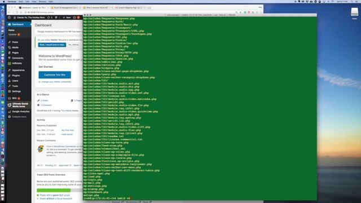361x203 pixels.
Task: Open Google Analytics in WordPress sidebar
Action: tap(20, 112)
